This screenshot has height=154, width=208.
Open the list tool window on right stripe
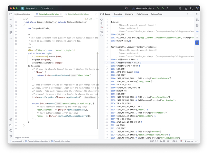coord(197,37)
